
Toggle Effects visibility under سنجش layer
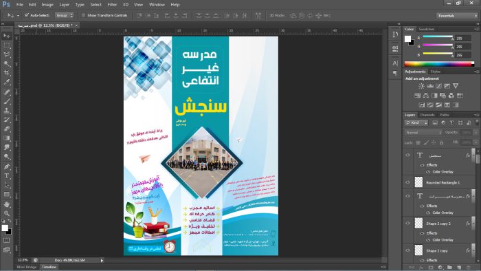coord(422,165)
